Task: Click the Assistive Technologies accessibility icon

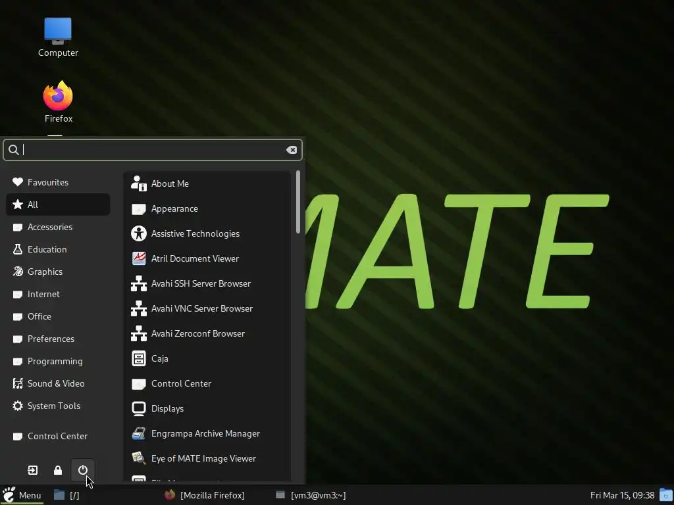Action: point(138,233)
